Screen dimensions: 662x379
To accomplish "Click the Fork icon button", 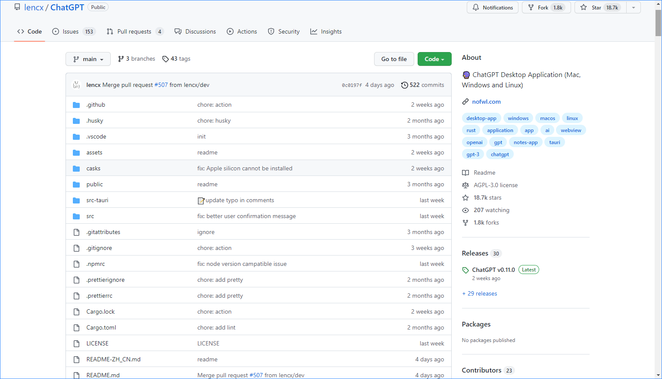I will [x=531, y=7].
